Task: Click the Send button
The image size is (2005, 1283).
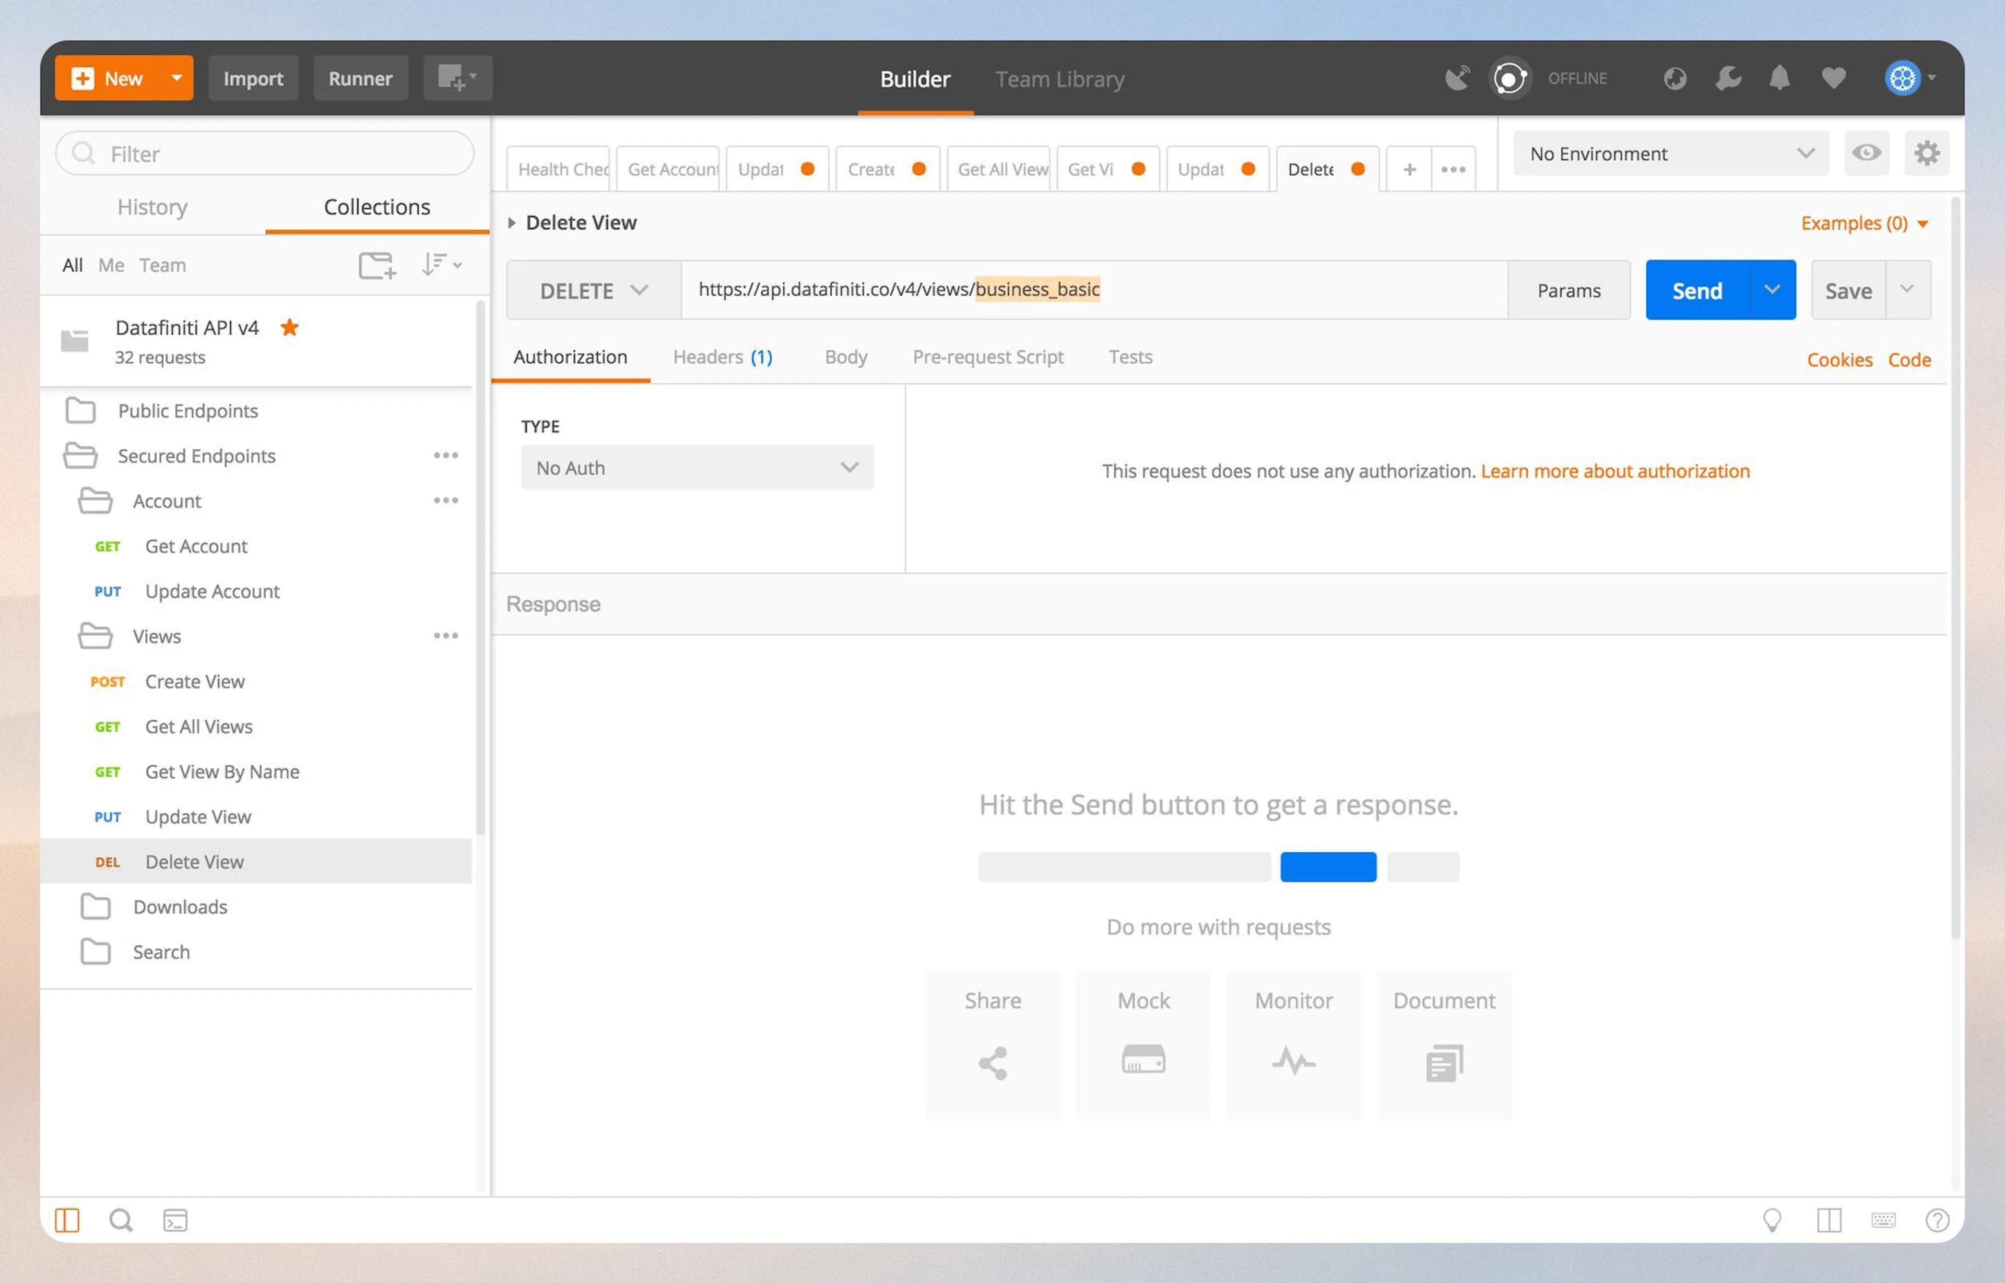Action: pos(1696,290)
